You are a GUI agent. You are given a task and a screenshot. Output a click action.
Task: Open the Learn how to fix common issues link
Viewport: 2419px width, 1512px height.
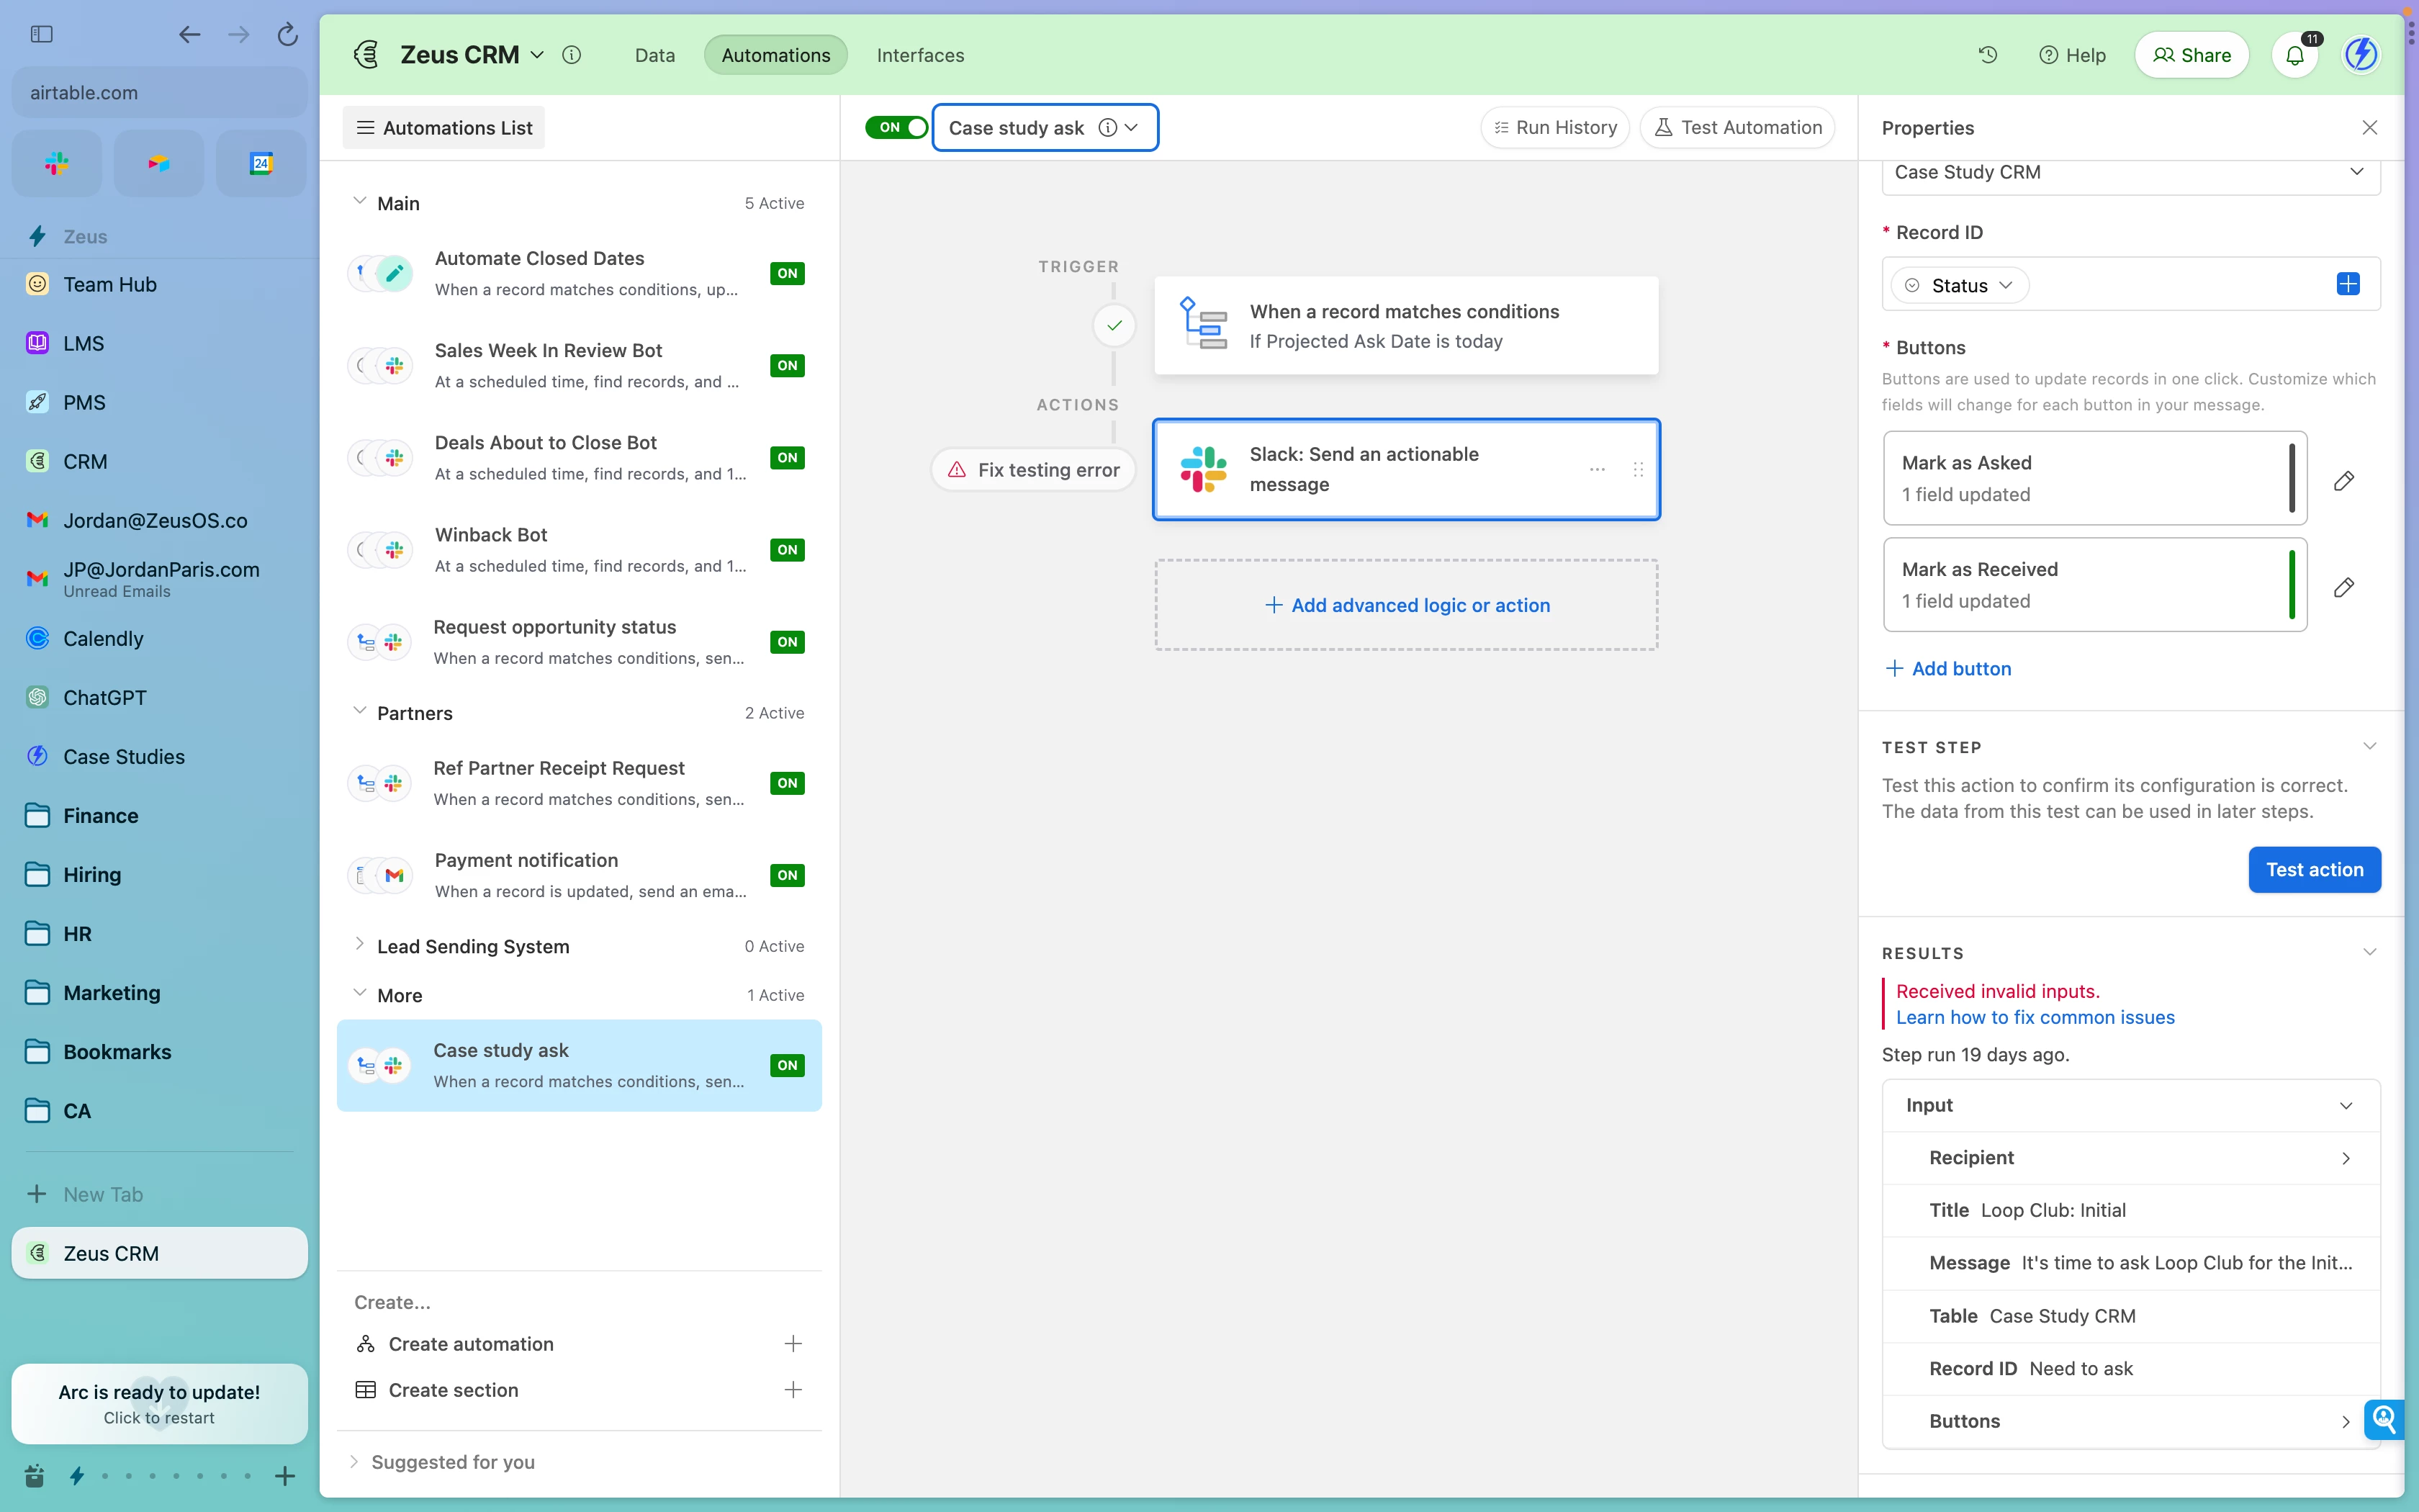pos(2034,1017)
